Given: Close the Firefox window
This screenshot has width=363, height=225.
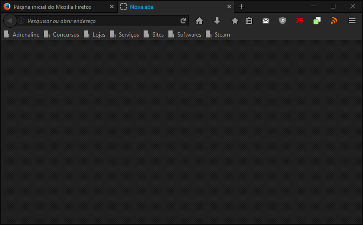Looking at the screenshot, I should 353,6.
